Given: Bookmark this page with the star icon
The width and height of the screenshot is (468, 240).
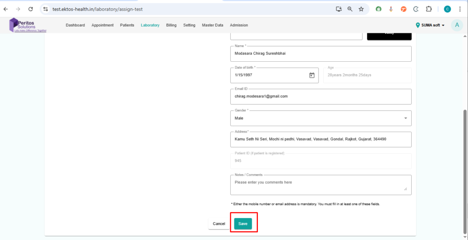Looking at the screenshot, I should tap(361, 9).
